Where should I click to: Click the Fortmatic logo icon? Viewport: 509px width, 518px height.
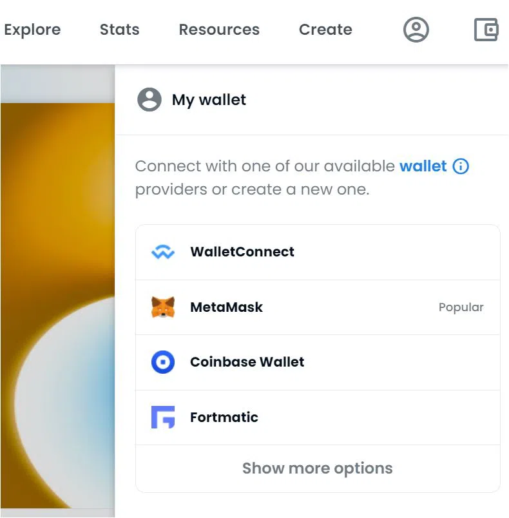pyautogui.click(x=163, y=417)
